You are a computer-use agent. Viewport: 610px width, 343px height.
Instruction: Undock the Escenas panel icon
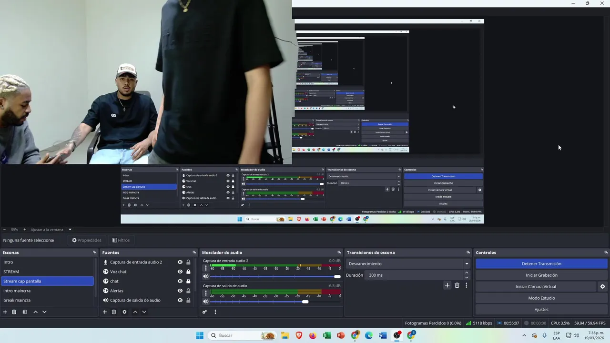pyautogui.click(x=94, y=252)
